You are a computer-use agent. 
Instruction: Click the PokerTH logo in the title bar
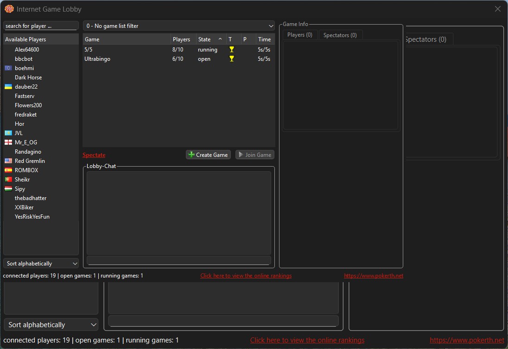(9, 9)
